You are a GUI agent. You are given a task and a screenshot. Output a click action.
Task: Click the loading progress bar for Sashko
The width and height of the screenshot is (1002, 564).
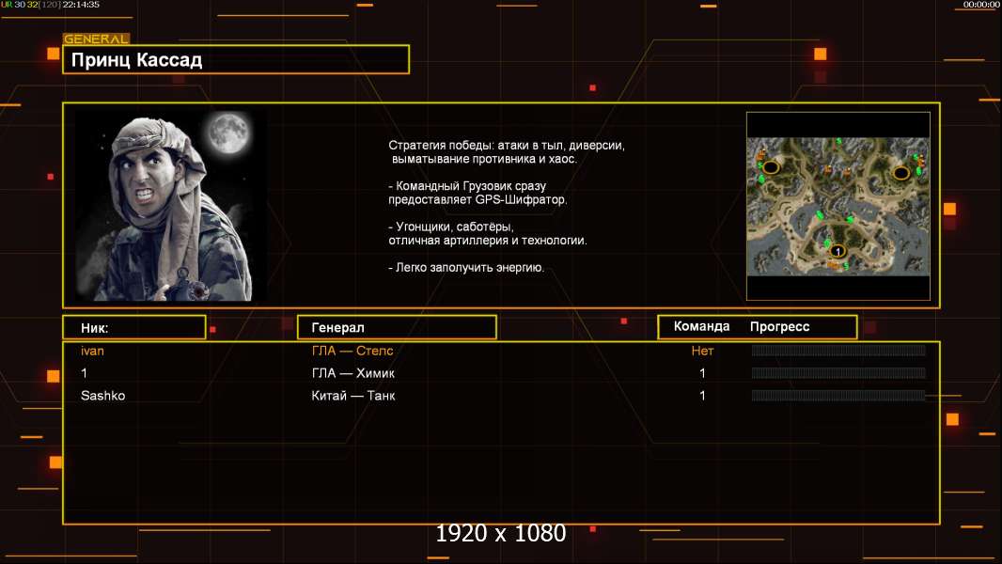[838, 396]
